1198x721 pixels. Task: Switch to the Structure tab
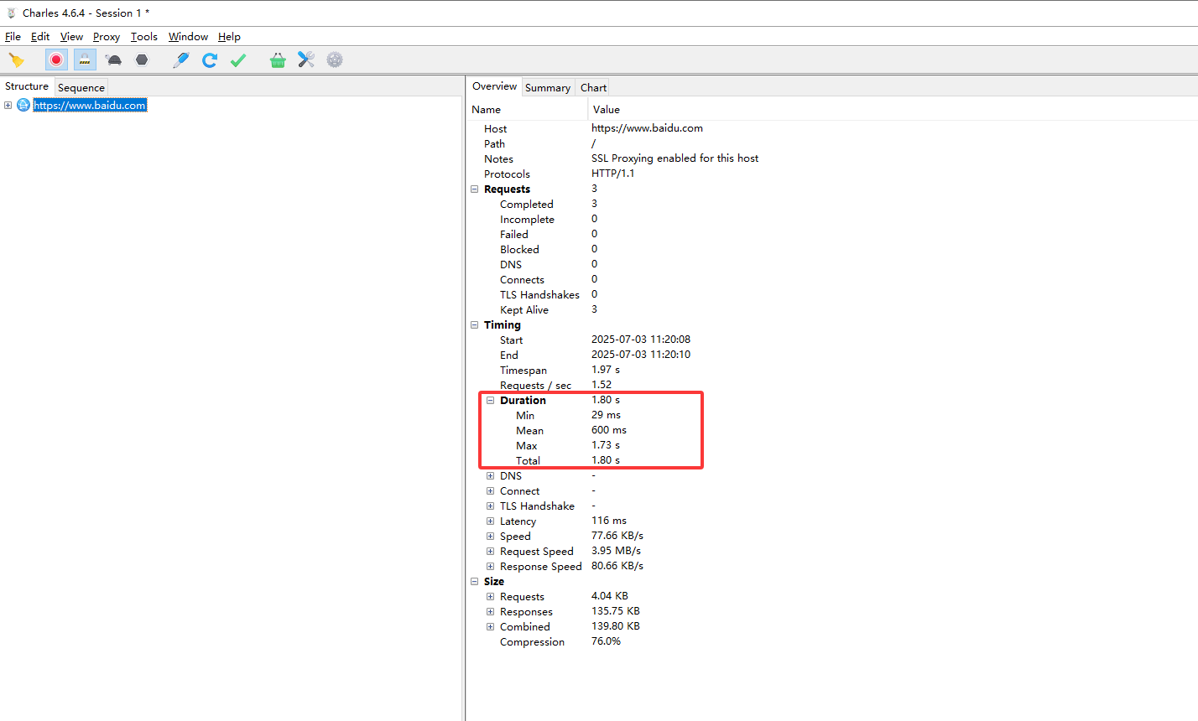tap(27, 86)
